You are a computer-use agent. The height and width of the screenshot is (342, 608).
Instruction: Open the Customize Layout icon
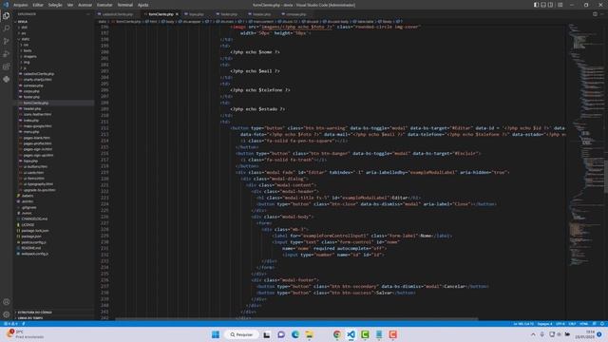coord(560,5)
